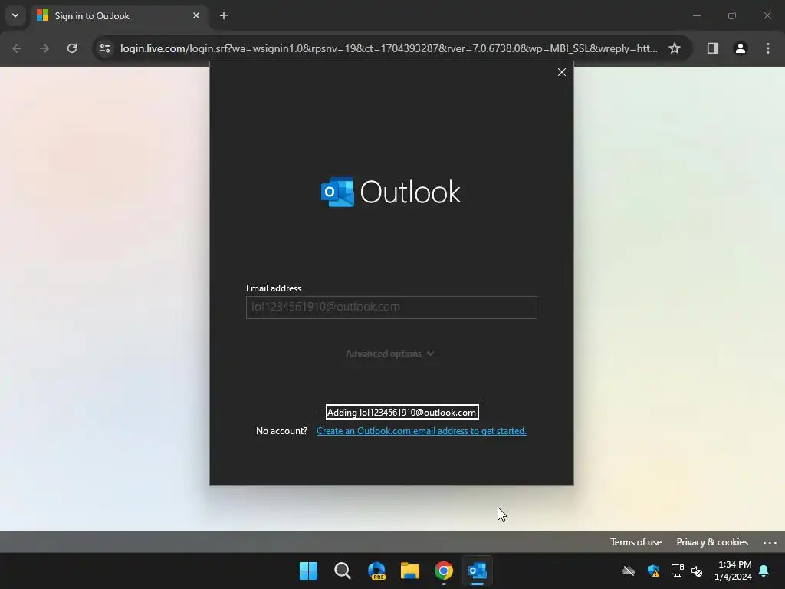Open the Chrome profile menu
Screen dimensions: 785x589
coord(741,48)
